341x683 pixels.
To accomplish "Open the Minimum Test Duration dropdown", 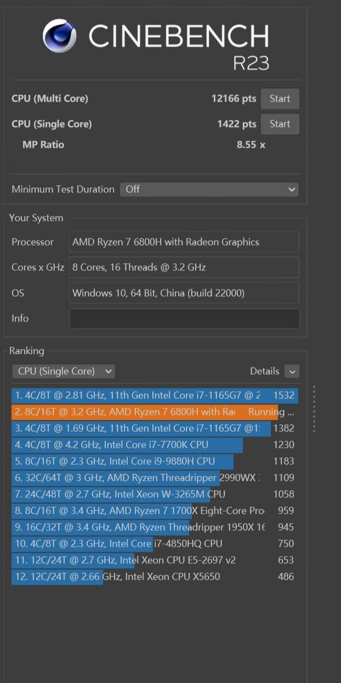I will click(209, 189).
